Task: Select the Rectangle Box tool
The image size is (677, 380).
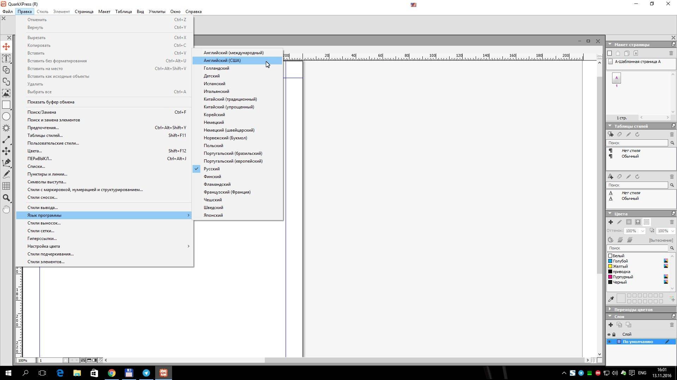Action: coord(6,105)
